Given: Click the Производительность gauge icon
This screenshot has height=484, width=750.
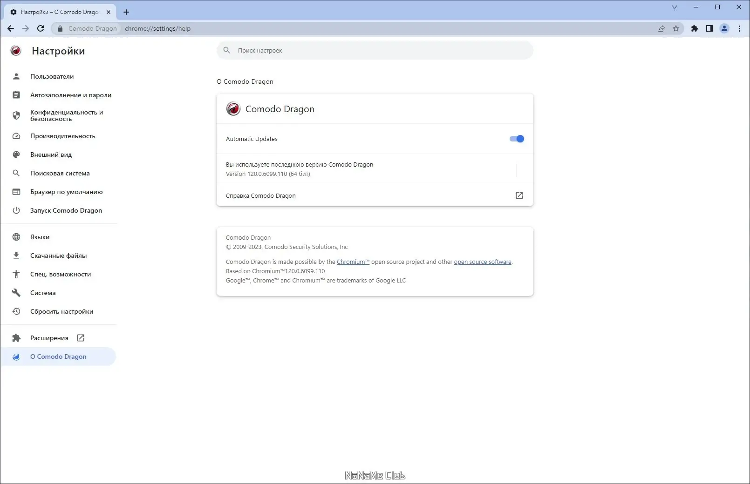Looking at the screenshot, I should tap(16, 136).
